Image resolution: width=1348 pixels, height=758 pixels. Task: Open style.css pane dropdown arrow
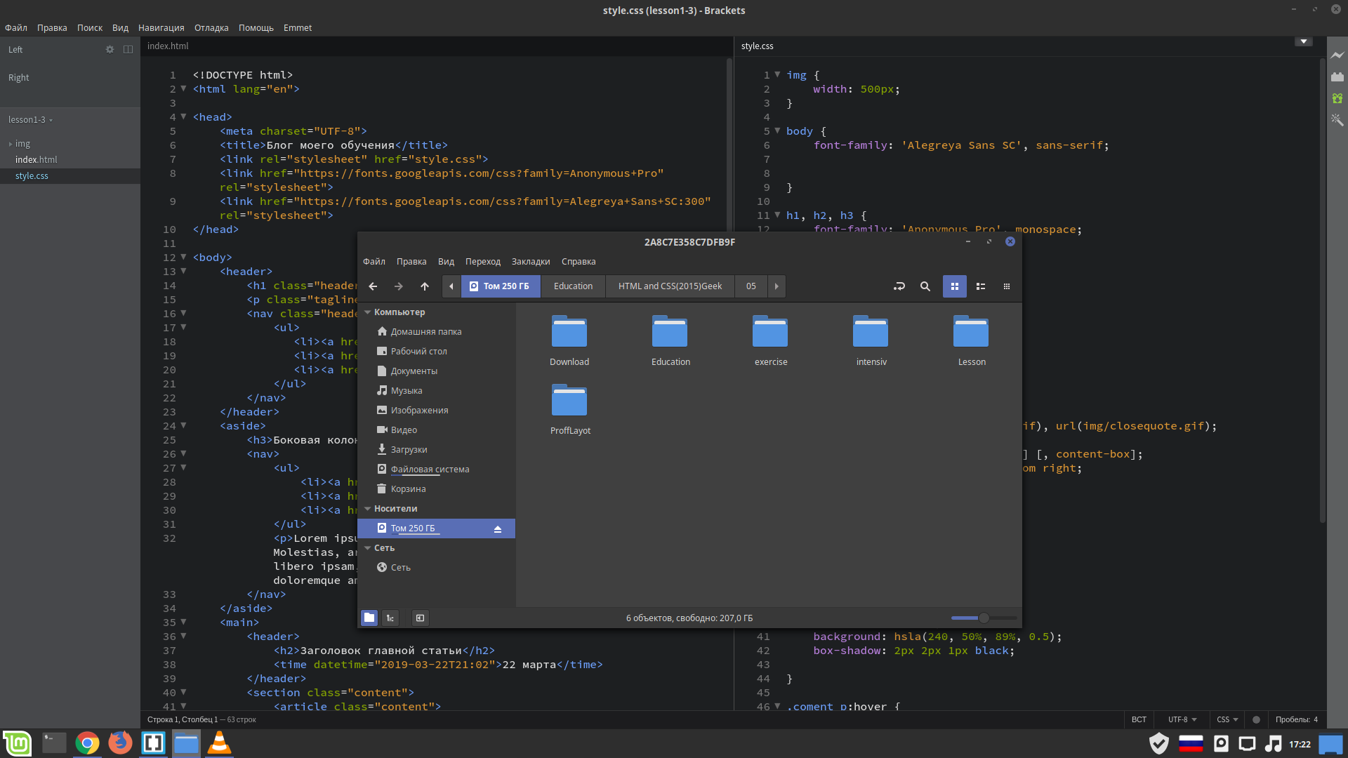[1304, 41]
